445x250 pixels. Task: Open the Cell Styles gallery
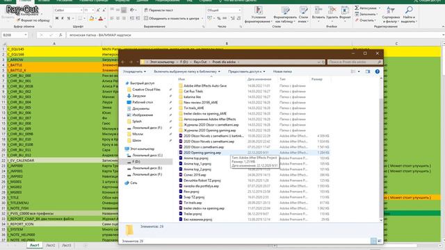(303, 15)
